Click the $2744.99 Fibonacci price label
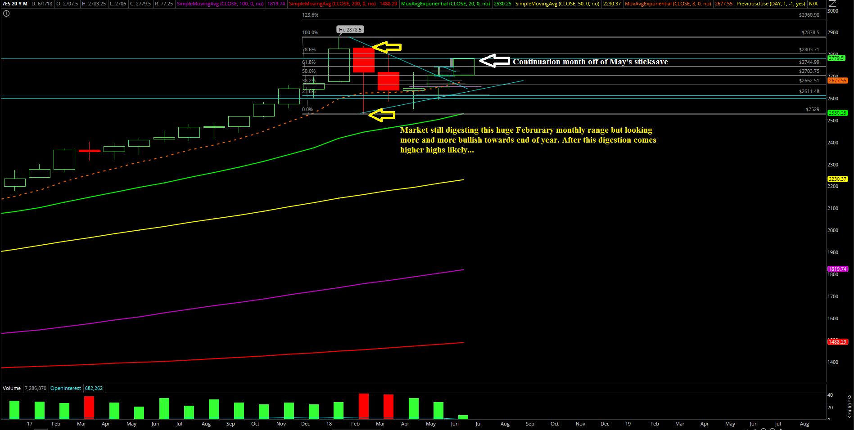 809,62
